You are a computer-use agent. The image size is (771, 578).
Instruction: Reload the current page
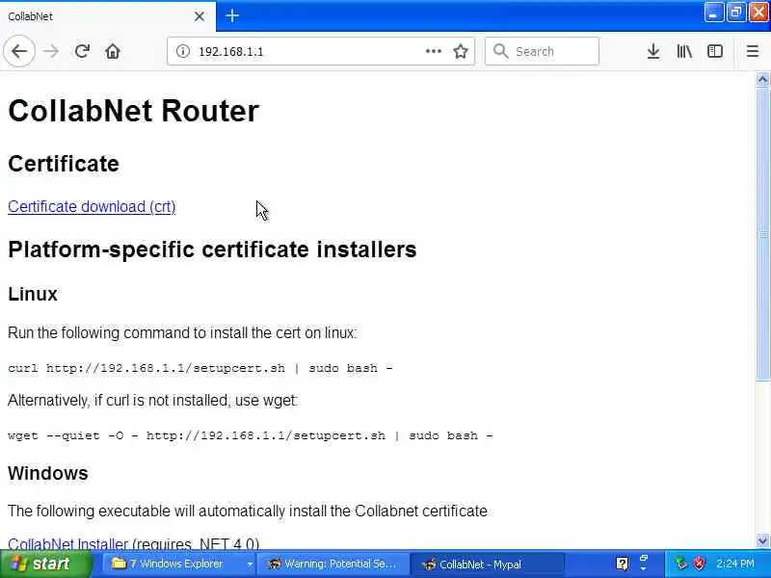[82, 51]
